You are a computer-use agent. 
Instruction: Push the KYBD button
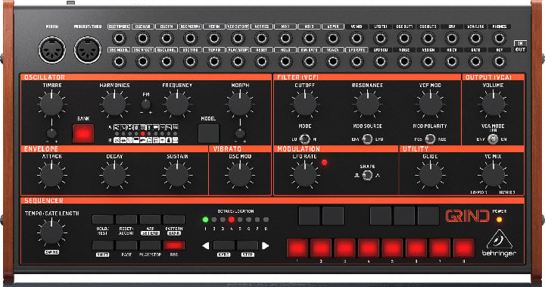(224, 245)
